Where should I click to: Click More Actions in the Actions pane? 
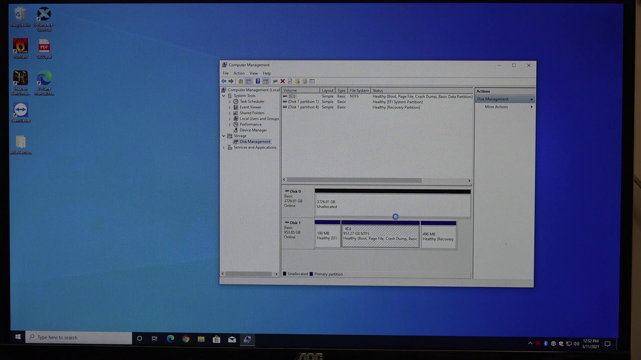click(496, 107)
